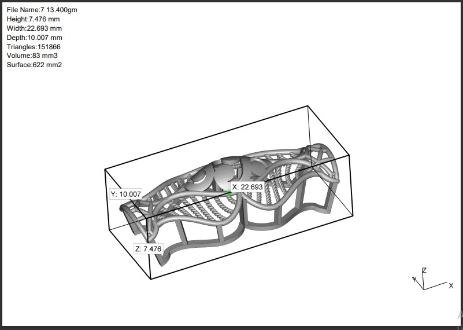Image resolution: width=463 pixels, height=330 pixels.
Task: Click the Surface:622 mm2 info line
Action: [34, 65]
